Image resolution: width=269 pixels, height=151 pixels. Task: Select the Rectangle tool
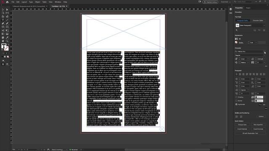coord(7,27)
